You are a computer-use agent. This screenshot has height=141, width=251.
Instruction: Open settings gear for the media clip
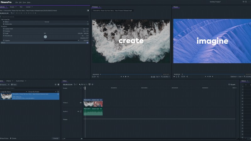(x=58, y=94)
